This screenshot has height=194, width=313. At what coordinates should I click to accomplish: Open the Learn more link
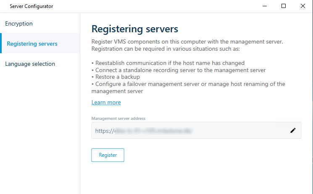click(x=106, y=103)
